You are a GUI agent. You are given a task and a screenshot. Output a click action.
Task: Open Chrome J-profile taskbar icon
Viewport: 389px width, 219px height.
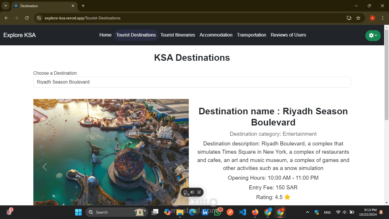point(268,212)
